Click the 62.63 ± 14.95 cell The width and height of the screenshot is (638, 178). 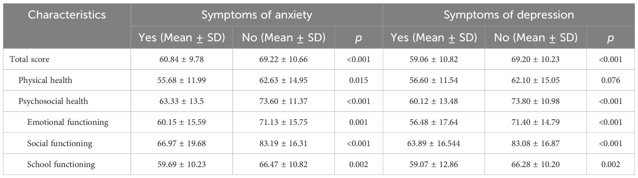point(284,81)
